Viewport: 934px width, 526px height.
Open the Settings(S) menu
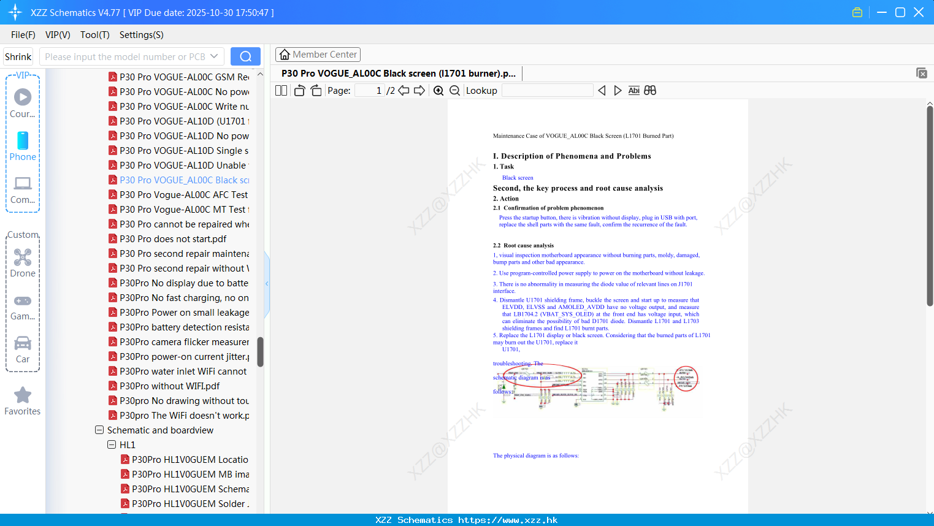click(142, 35)
